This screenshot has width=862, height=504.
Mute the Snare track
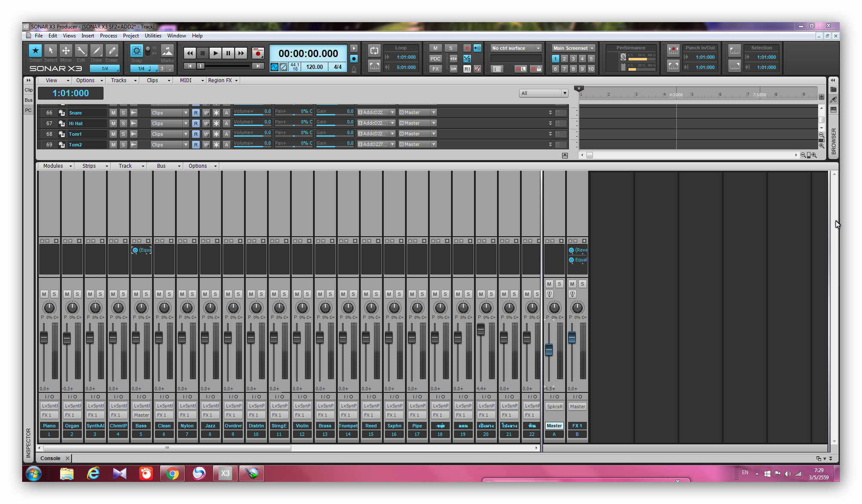click(113, 113)
